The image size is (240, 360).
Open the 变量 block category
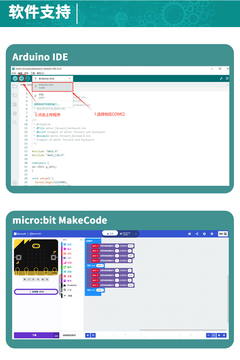coord(73,276)
